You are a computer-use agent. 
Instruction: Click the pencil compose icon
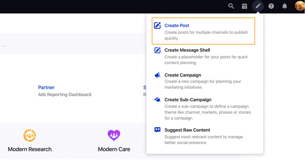pos(258,6)
